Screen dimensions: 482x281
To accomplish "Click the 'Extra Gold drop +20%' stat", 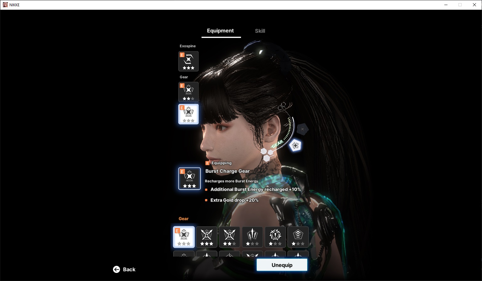I will click(234, 200).
